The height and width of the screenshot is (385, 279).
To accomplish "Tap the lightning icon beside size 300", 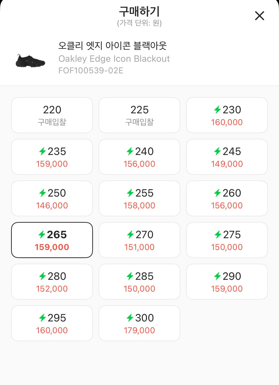I will [x=130, y=318].
